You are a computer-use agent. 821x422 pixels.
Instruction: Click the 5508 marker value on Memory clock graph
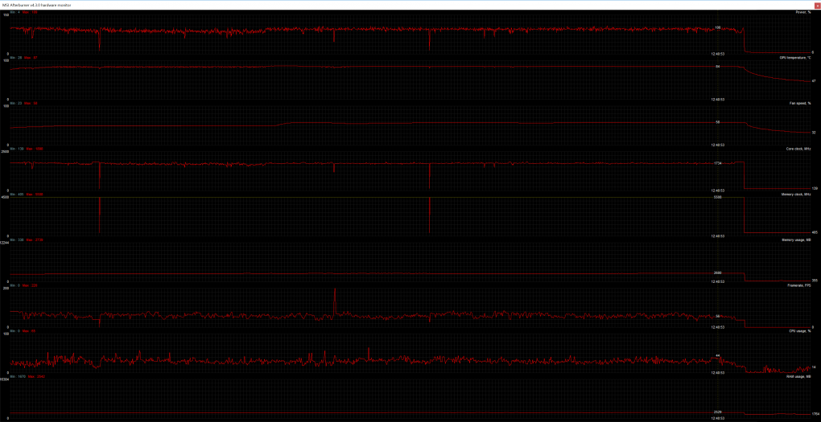(x=718, y=197)
